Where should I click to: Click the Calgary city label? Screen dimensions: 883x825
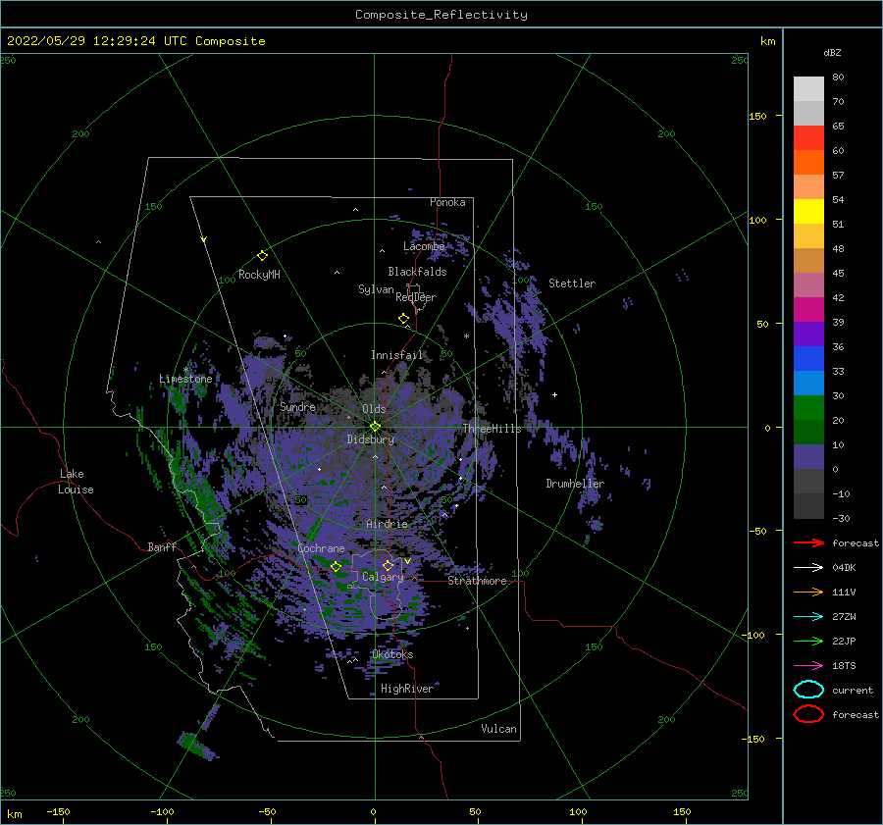(383, 577)
